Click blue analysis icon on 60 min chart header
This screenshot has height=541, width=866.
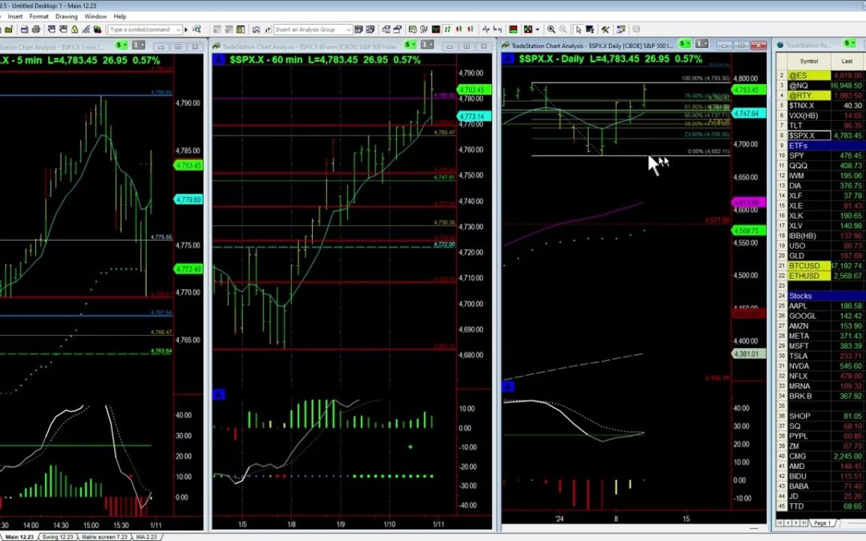(x=219, y=59)
